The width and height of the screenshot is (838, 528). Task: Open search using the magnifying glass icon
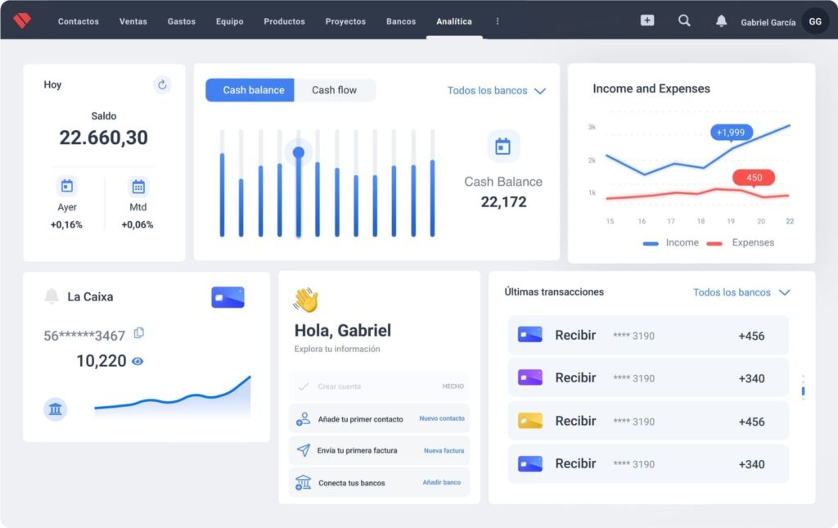(684, 21)
